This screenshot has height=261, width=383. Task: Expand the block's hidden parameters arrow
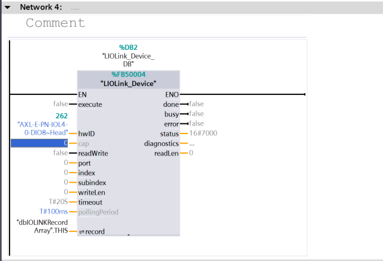click(x=128, y=235)
